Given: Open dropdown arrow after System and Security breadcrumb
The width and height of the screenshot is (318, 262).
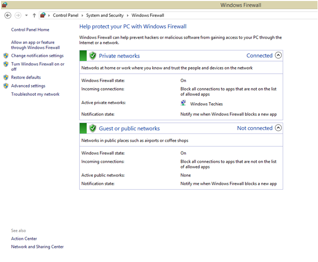Looking at the screenshot, I should point(128,16).
